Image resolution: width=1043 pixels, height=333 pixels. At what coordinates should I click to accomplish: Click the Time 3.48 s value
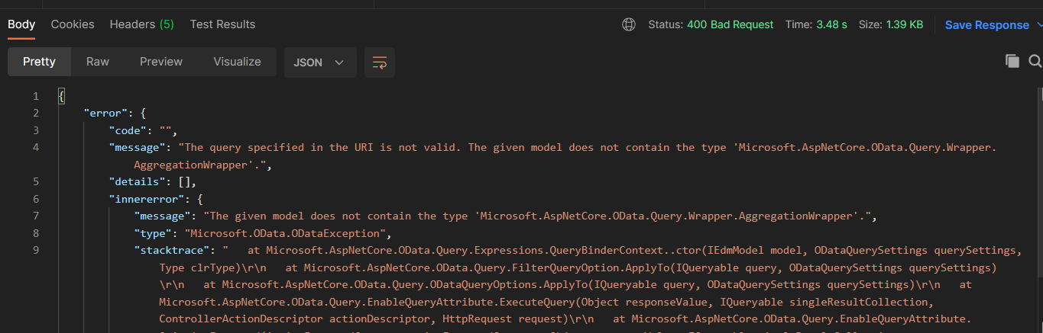pos(831,24)
